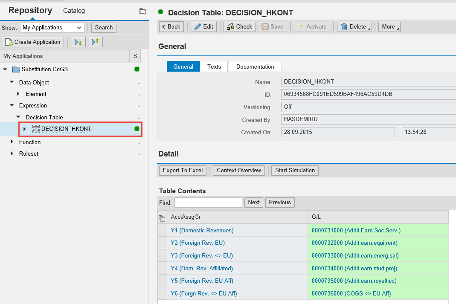Click the select-all icon in table header
The image size is (456, 304).
162,218
